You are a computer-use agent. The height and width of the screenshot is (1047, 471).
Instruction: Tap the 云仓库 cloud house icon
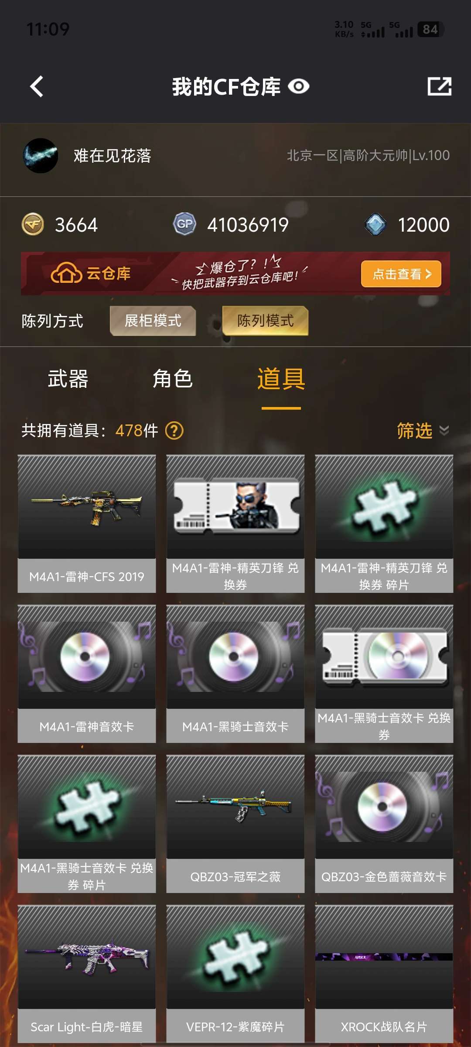(x=66, y=274)
